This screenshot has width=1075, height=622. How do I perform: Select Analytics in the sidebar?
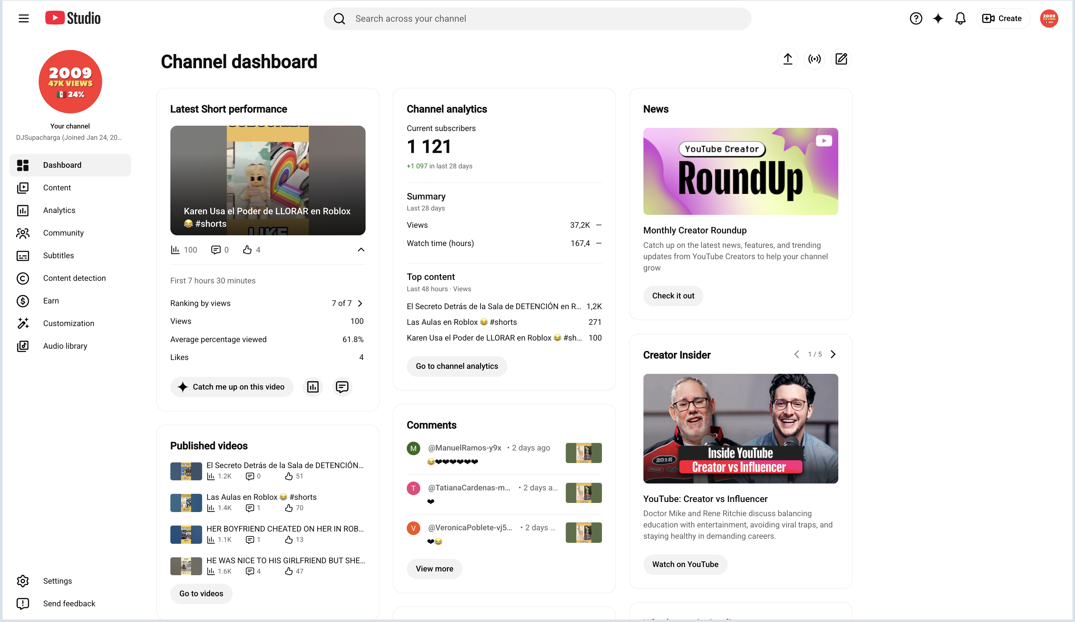[70, 210]
